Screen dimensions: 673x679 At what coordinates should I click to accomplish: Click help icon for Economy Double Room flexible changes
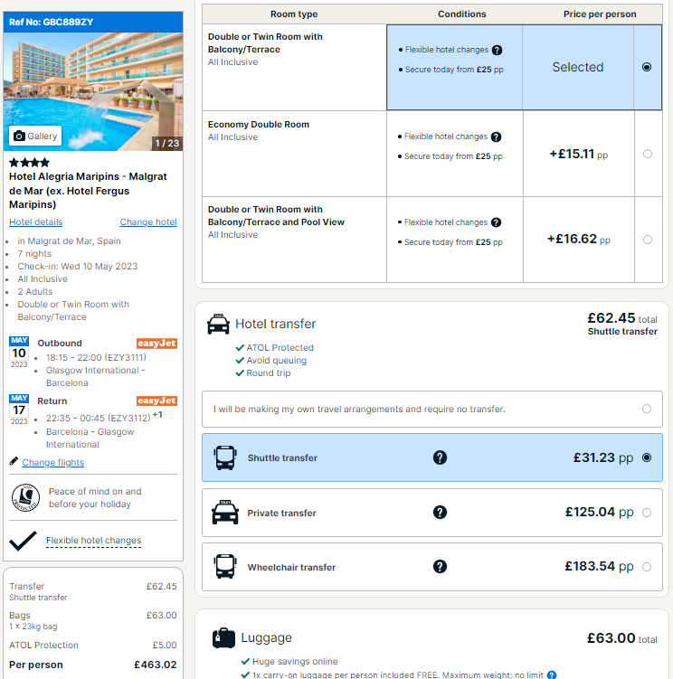pos(497,137)
